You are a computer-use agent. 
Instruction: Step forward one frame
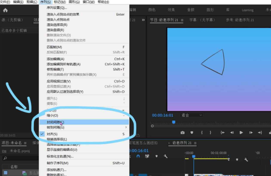pos(251,133)
